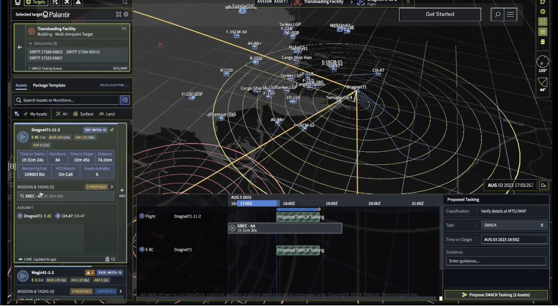Click the warning badge on Magic41-1-2
Image resolution: width=558 pixels, height=306 pixels.
89,273
